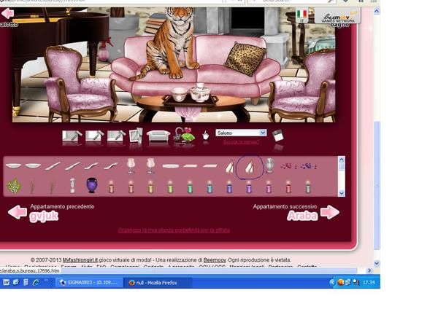Click the Italian flag language selector
Viewport: 438px width, 328px height.
pyautogui.click(x=302, y=14)
